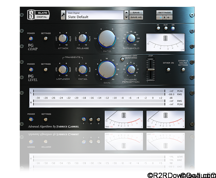Click the left channel RMS VU meter

[124, 119]
